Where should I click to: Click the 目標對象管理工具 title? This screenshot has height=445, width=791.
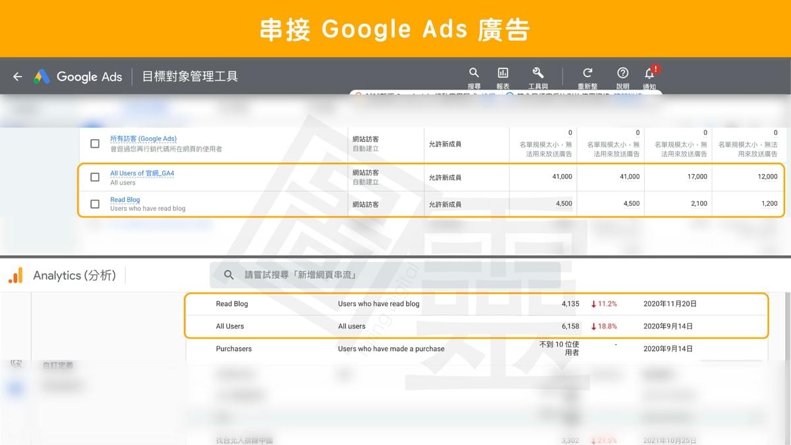click(x=190, y=76)
